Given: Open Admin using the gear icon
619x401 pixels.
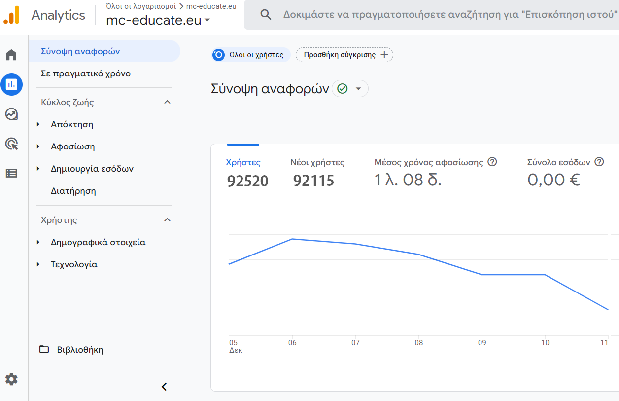Looking at the screenshot, I should point(11,379).
